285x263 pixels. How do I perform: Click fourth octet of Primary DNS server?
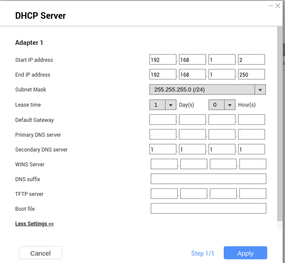252,135
